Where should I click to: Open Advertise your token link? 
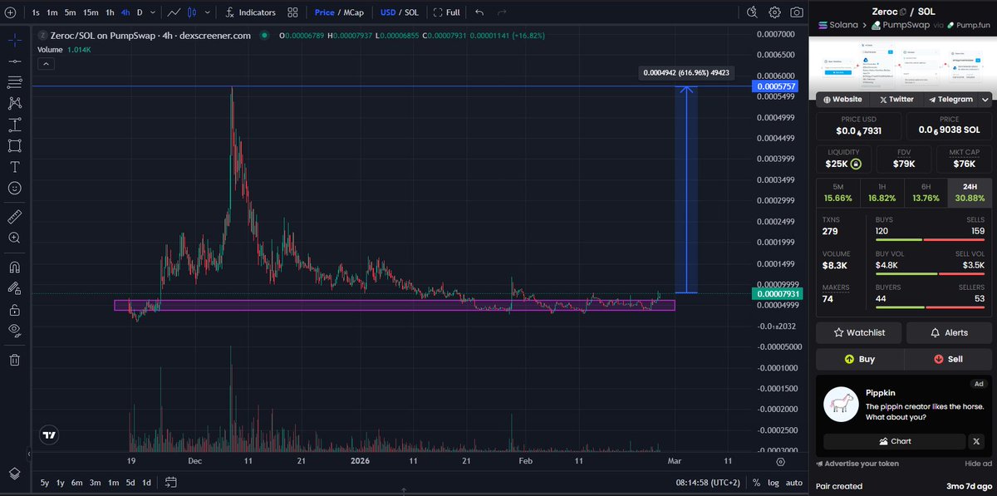pyautogui.click(x=858, y=464)
